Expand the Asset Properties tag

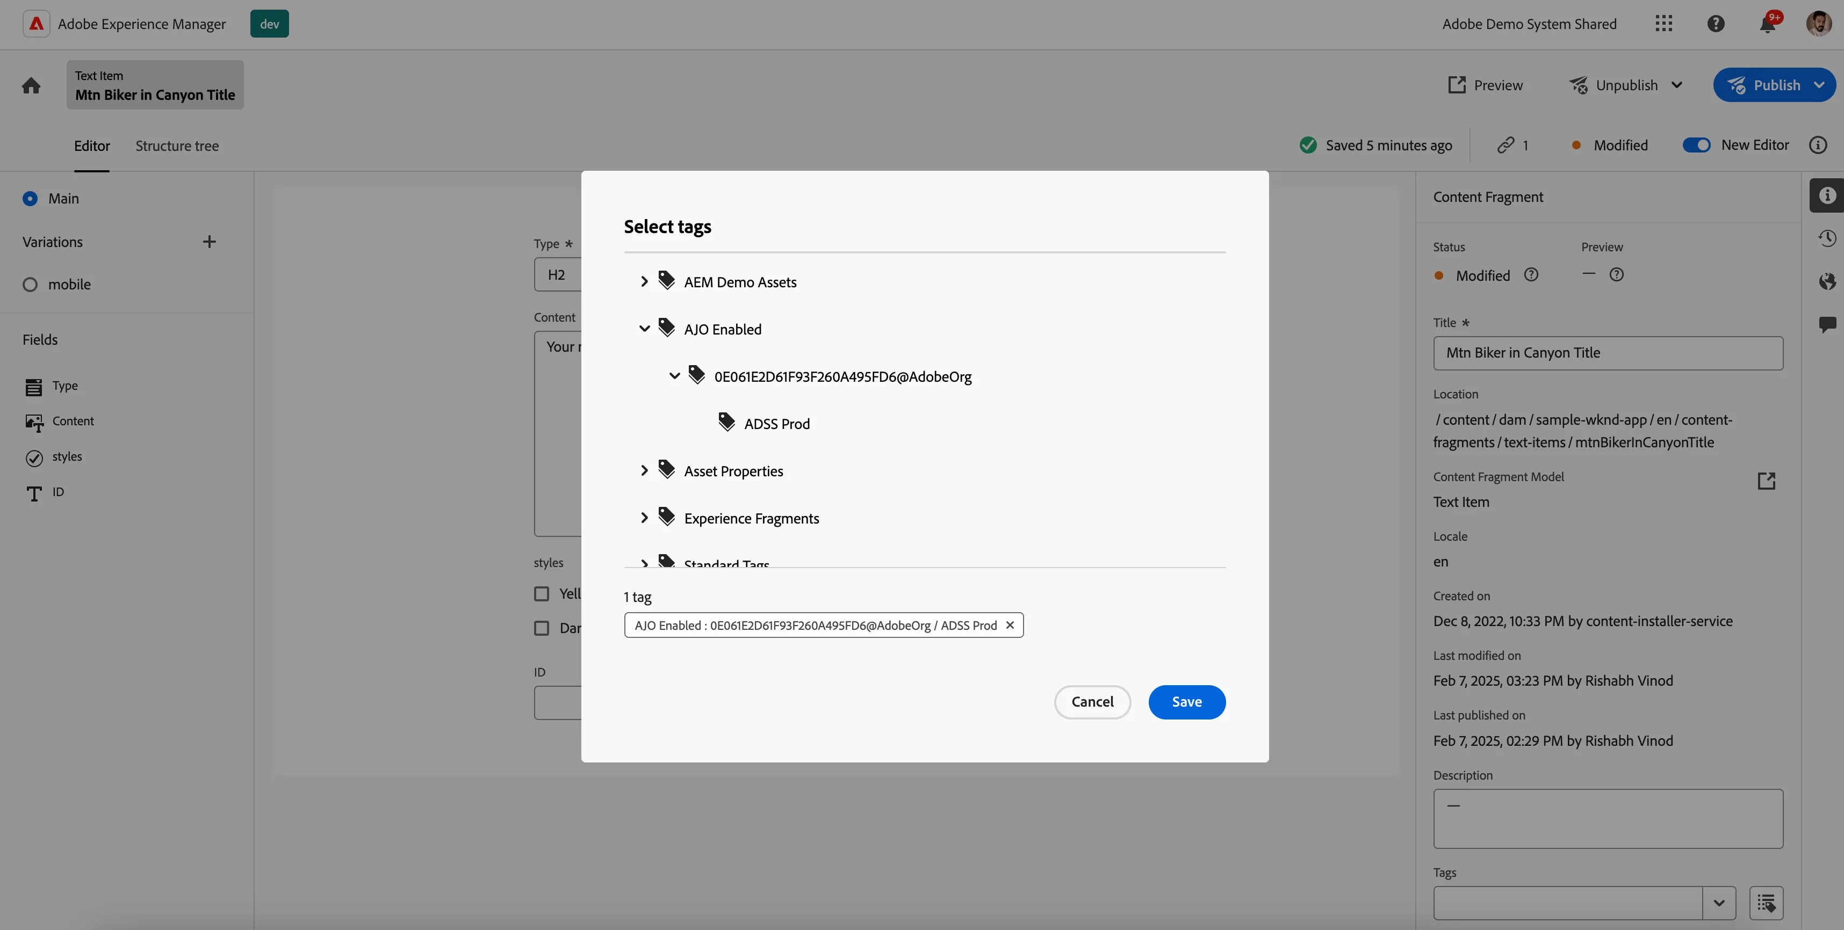point(644,471)
